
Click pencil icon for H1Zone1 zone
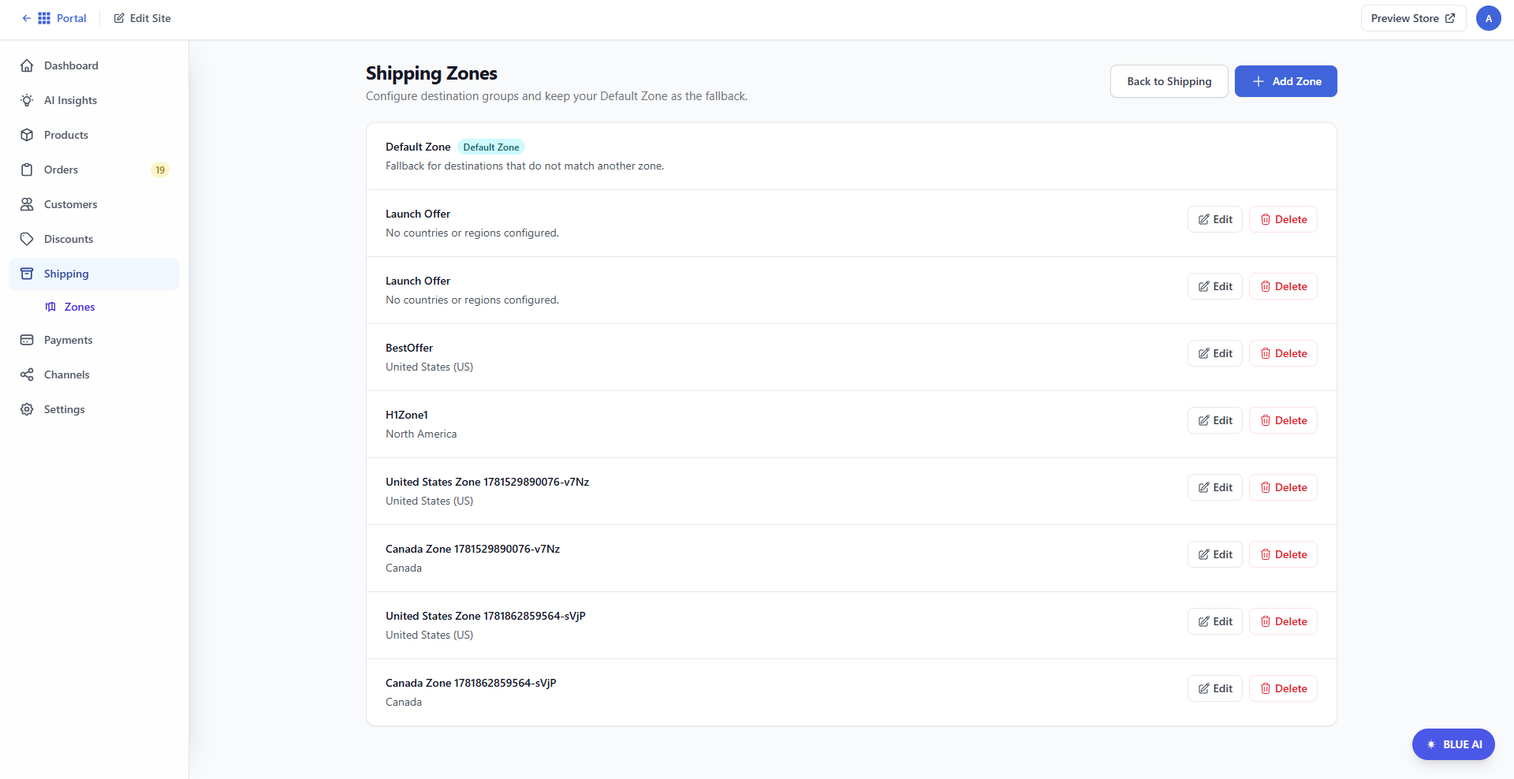coord(1204,420)
